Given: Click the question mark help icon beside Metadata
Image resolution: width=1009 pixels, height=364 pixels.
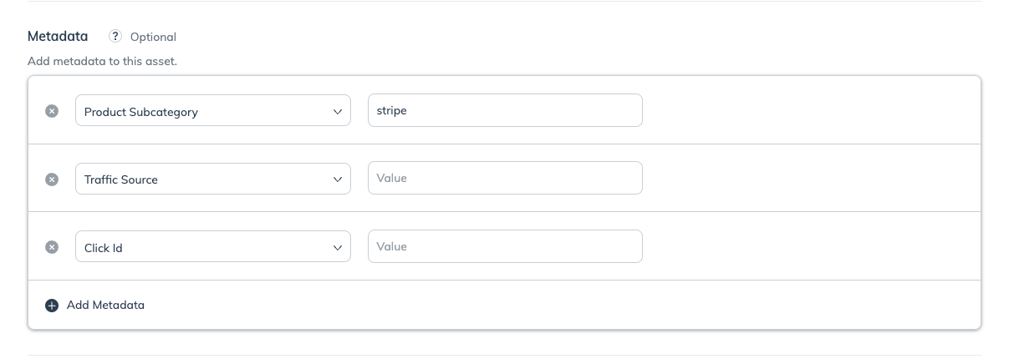Looking at the screenshot, I should coord(115,37).
